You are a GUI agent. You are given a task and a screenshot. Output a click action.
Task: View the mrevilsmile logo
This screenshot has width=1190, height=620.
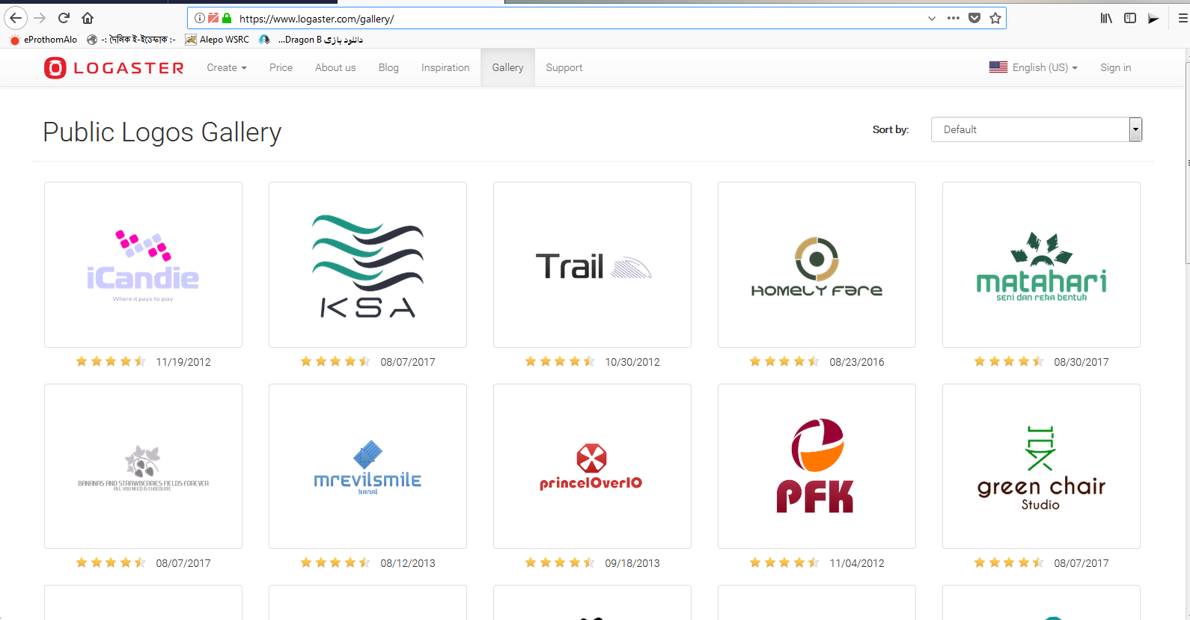[367, 466]
